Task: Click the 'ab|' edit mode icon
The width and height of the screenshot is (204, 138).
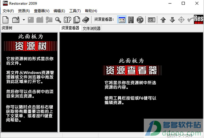Action: point(152,19)
